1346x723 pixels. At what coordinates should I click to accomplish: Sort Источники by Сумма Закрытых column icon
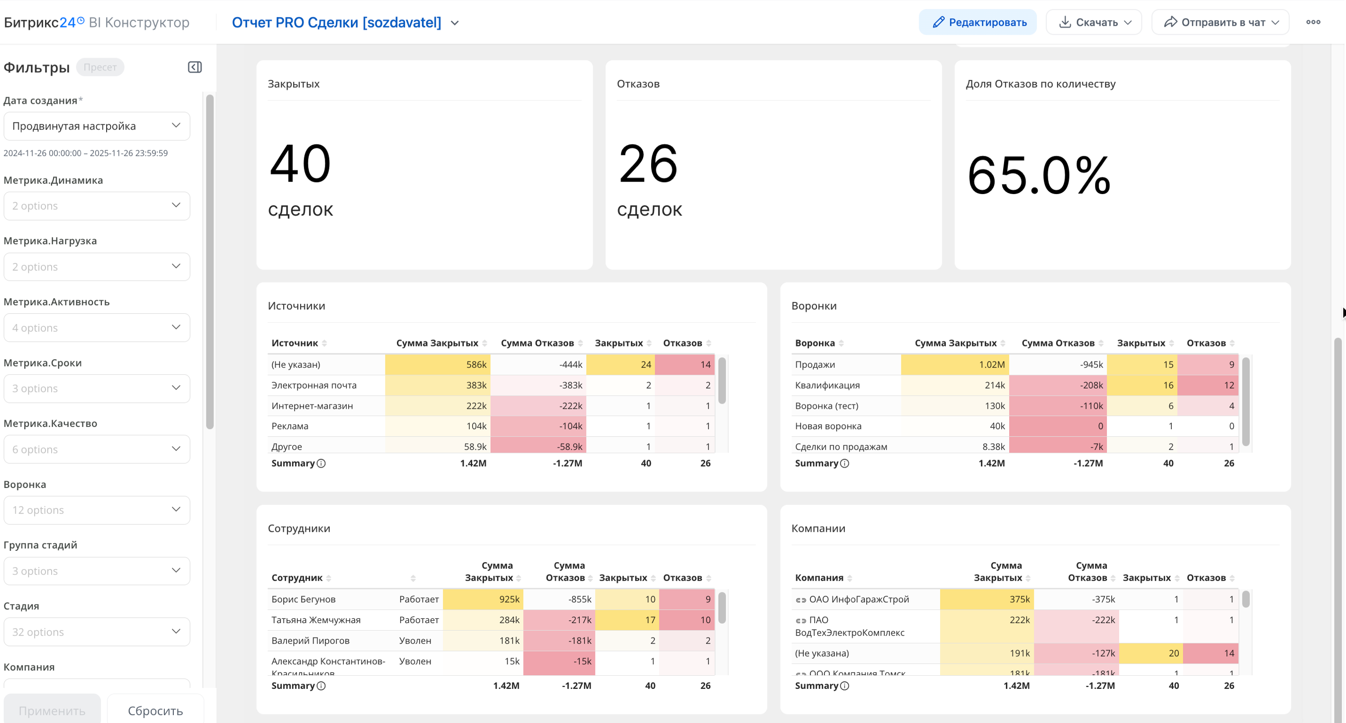click(485, 344)
